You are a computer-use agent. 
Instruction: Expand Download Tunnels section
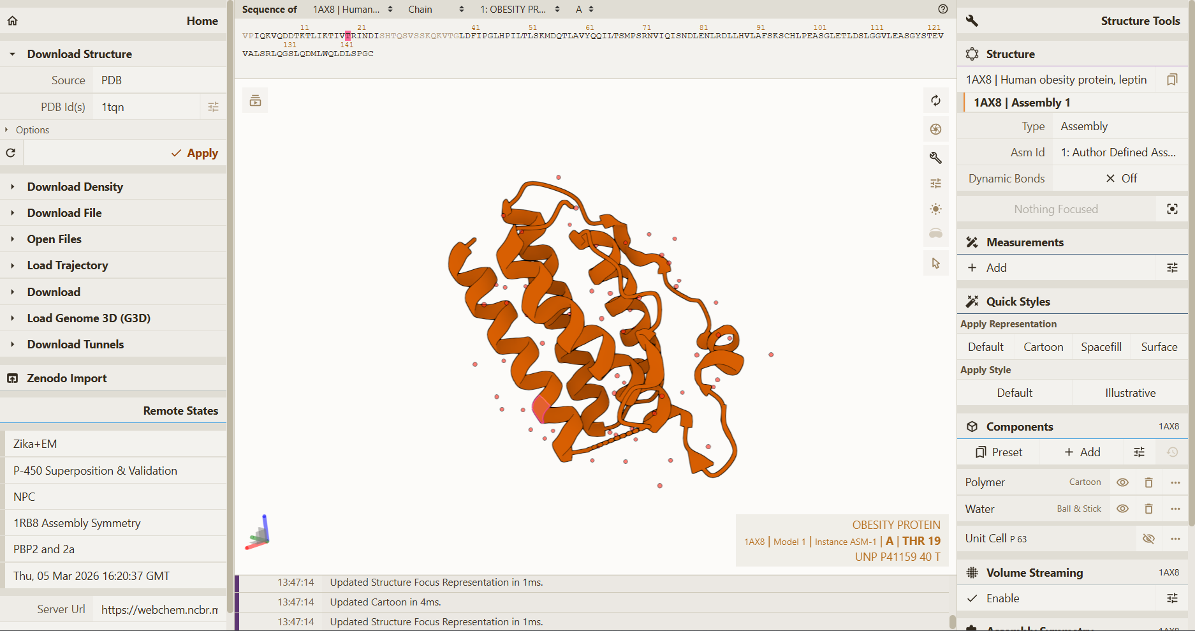point(114,345)
